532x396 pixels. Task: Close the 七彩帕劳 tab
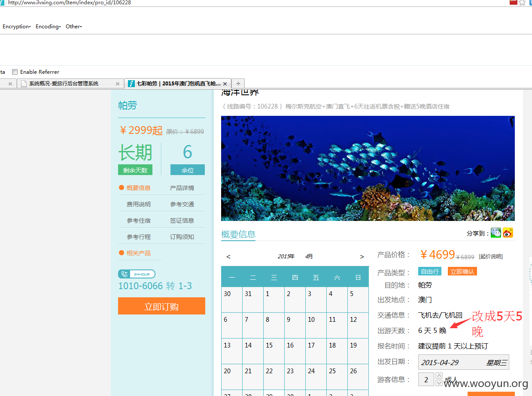pos(225,84)
